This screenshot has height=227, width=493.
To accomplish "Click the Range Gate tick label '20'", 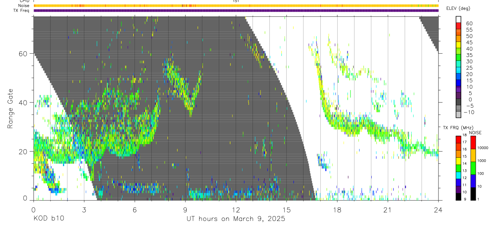I will (x=24, y=151).
